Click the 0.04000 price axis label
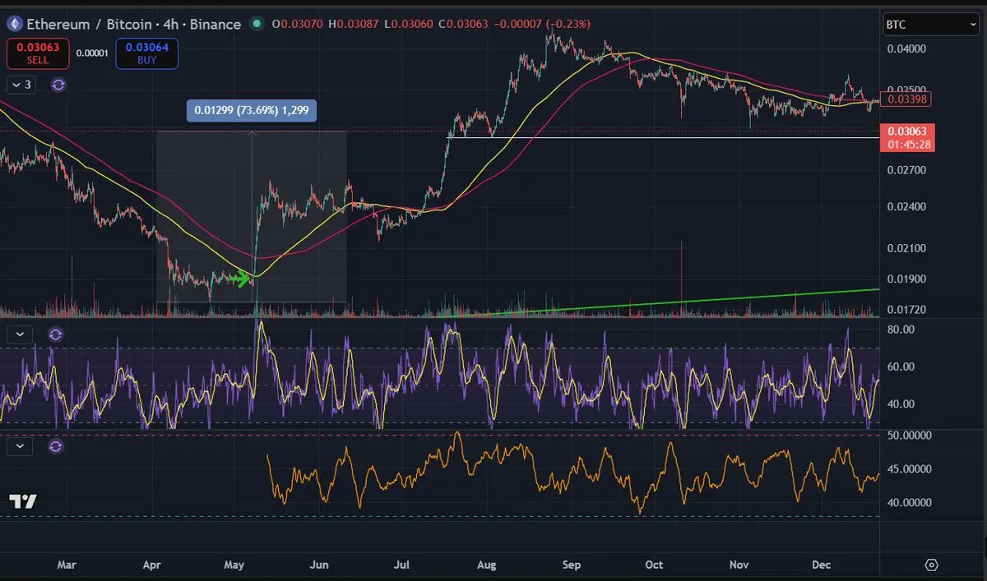Image resolution: width=987 pixels, height=581 pixels. click(x=906, y=49)
